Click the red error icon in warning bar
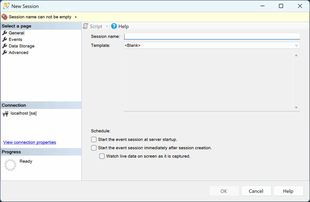 4,17
